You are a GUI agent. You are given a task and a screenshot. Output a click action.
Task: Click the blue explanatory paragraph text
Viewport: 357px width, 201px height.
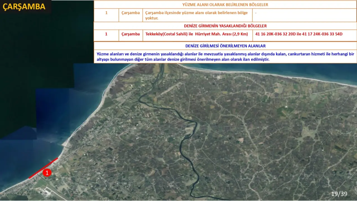[225, 57]
